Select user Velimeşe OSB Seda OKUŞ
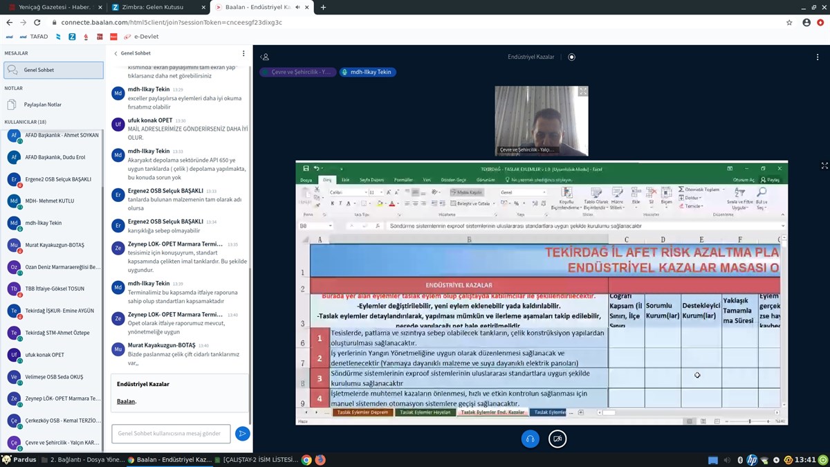Image resolution: width=830 pixels, height=467 pixels. (x=54, y=377)
